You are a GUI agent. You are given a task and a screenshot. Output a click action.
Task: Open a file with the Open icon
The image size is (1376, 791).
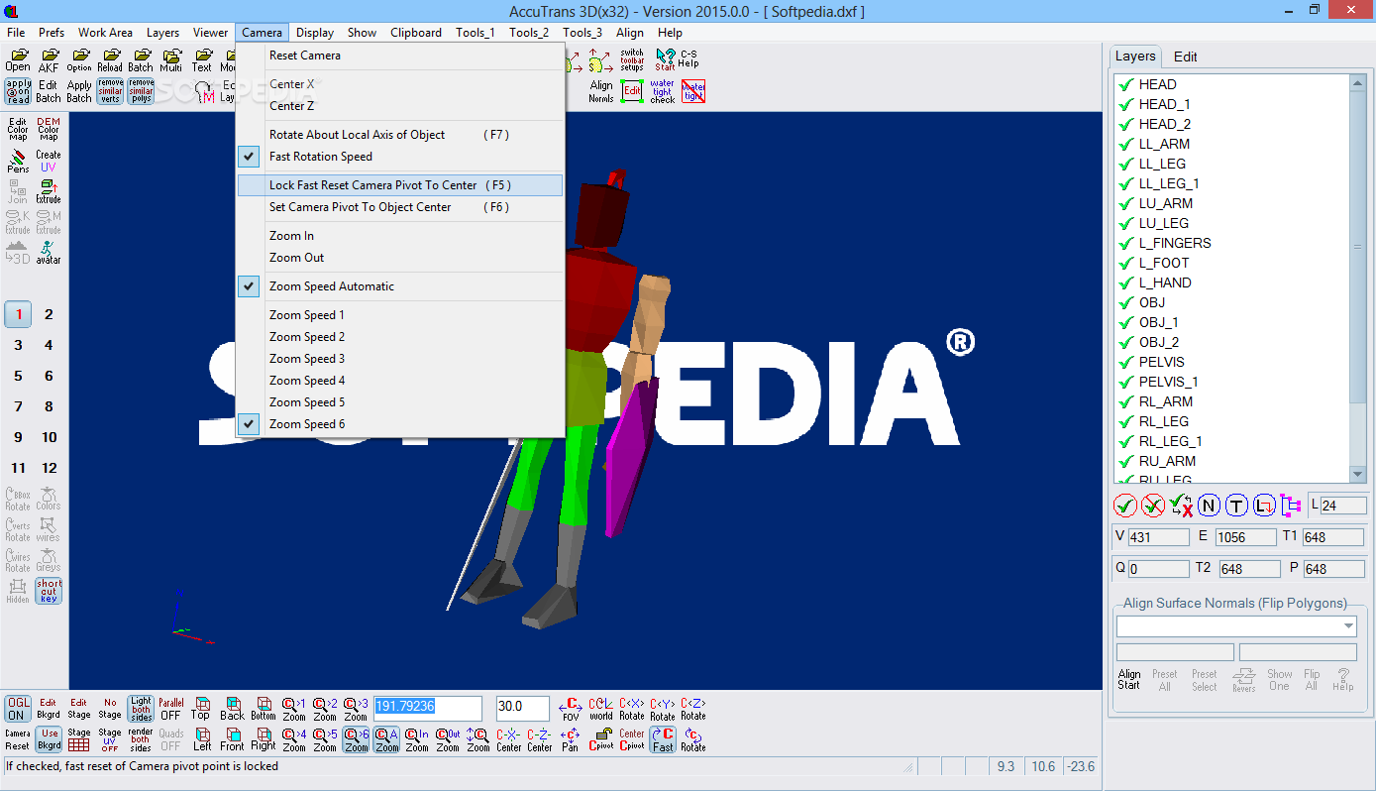point(18,60)
